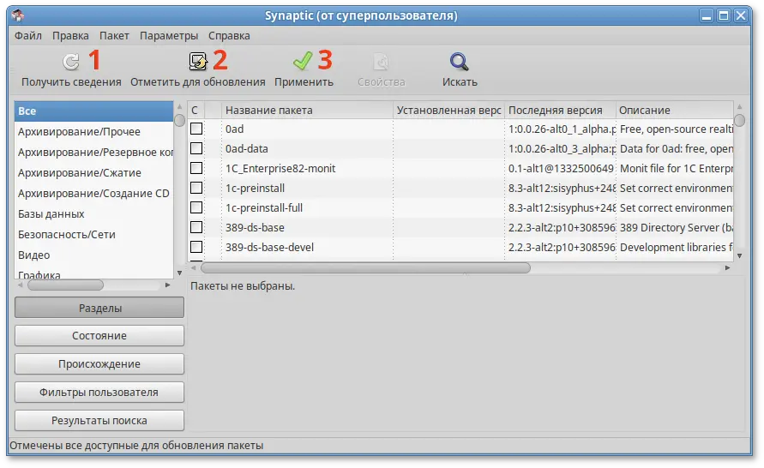Click the Отметить для обновления icon
764x468 pixels.
[198, 62]
